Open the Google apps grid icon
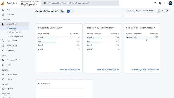 pos(155,3)
